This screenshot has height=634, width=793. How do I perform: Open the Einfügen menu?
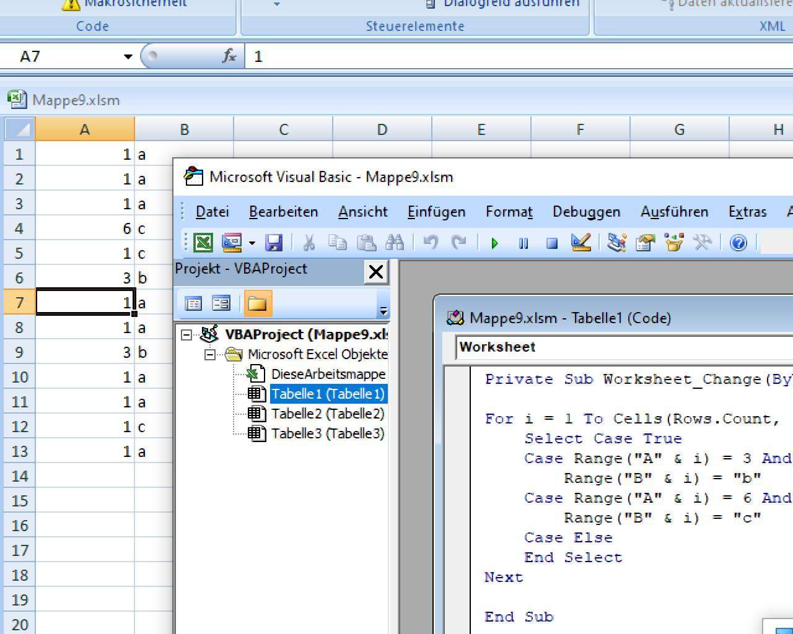436,212
